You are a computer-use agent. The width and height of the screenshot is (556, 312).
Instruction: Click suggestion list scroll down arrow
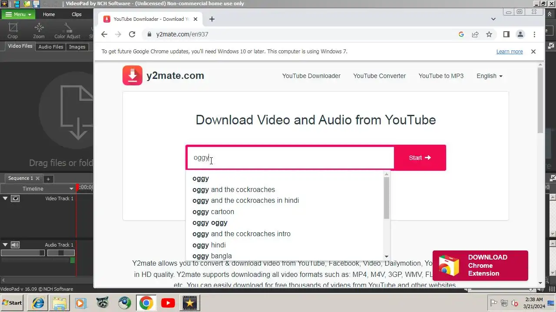(x=387, y=257)
